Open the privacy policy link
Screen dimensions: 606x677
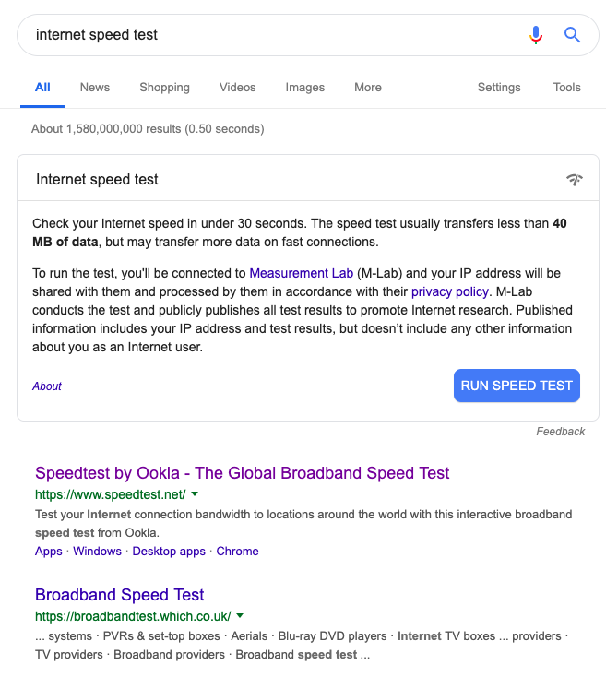pyautogui.click(x=450, y=291)
